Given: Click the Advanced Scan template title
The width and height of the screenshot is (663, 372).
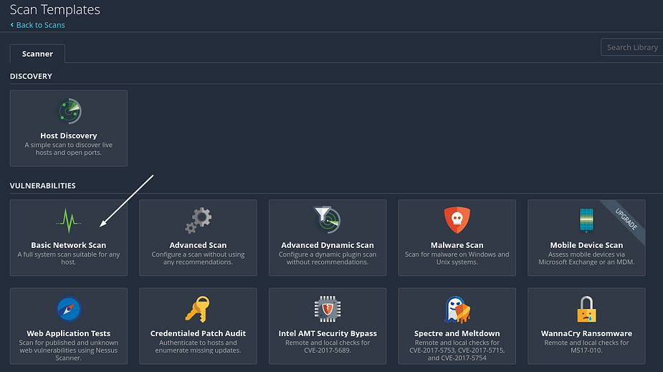Looking at the screenshot, I should coord(198,245).
